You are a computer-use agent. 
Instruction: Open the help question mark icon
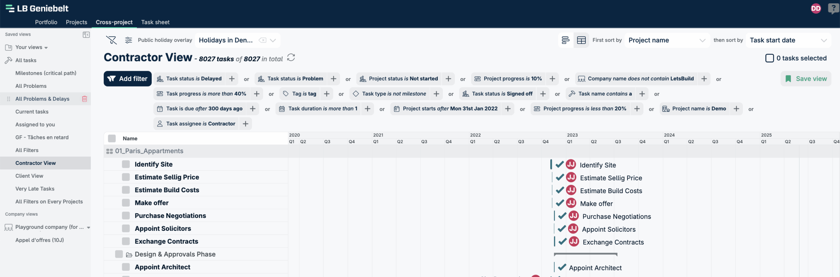tap(833, 8)
